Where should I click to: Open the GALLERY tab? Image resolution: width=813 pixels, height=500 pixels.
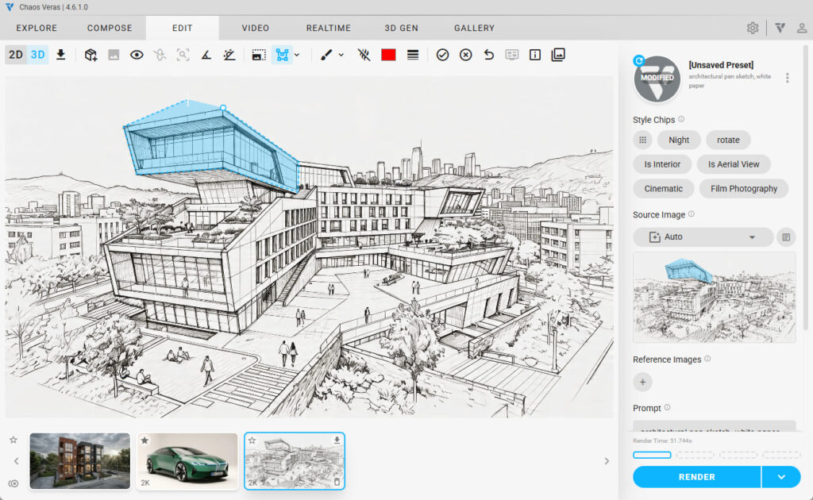475,28
